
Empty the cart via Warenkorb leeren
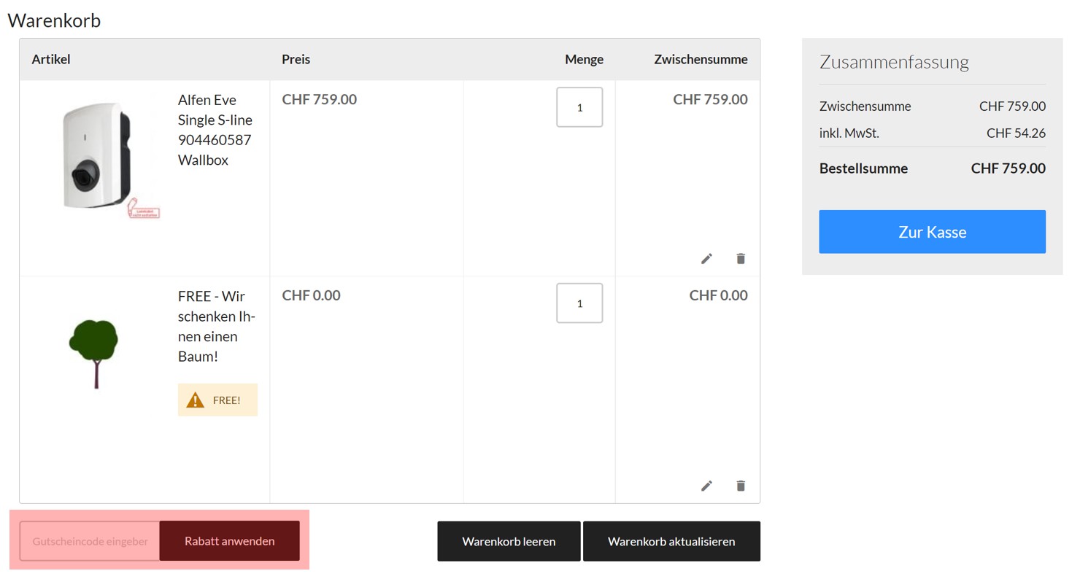coord(509,541)
